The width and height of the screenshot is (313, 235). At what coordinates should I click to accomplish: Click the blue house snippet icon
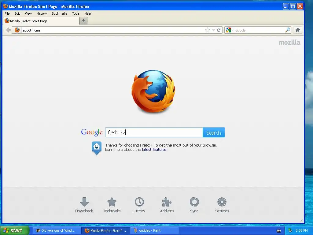(97, 148)
